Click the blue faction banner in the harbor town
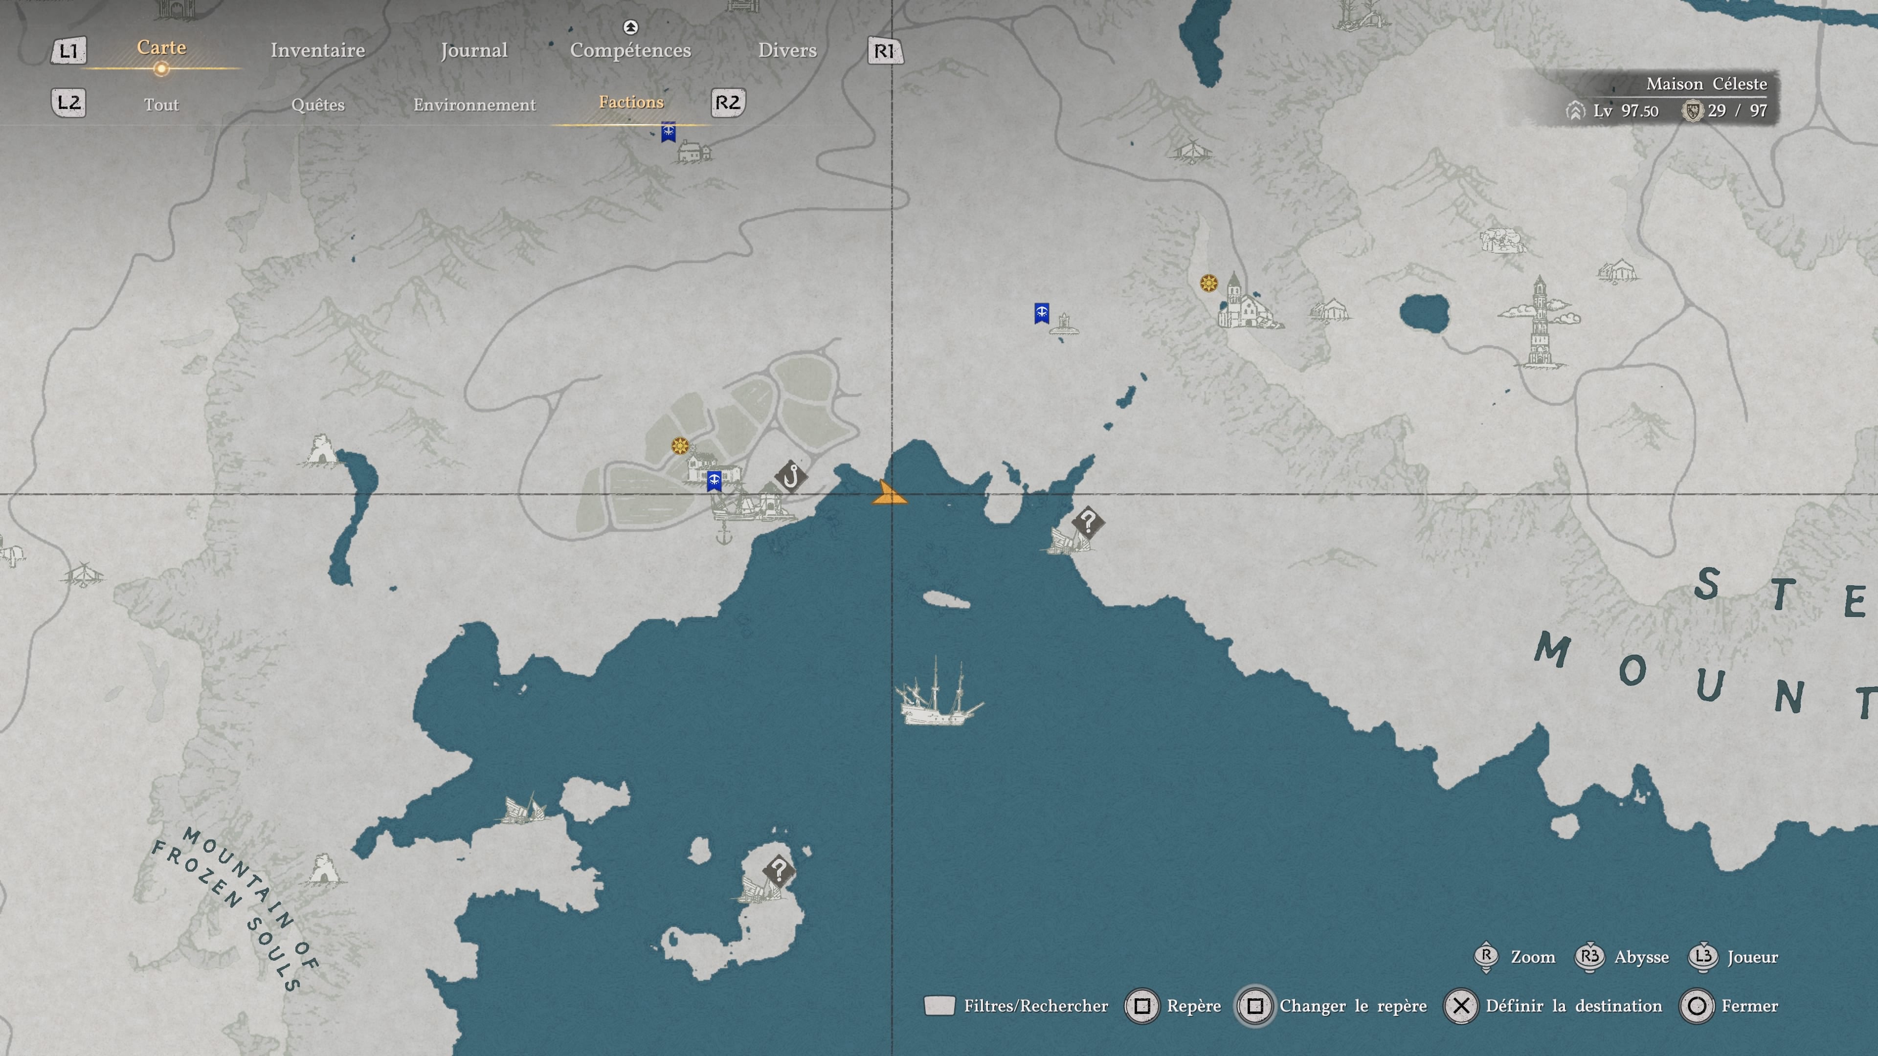Screen dimensions: 1878x1056 click(x=715, y=481)
